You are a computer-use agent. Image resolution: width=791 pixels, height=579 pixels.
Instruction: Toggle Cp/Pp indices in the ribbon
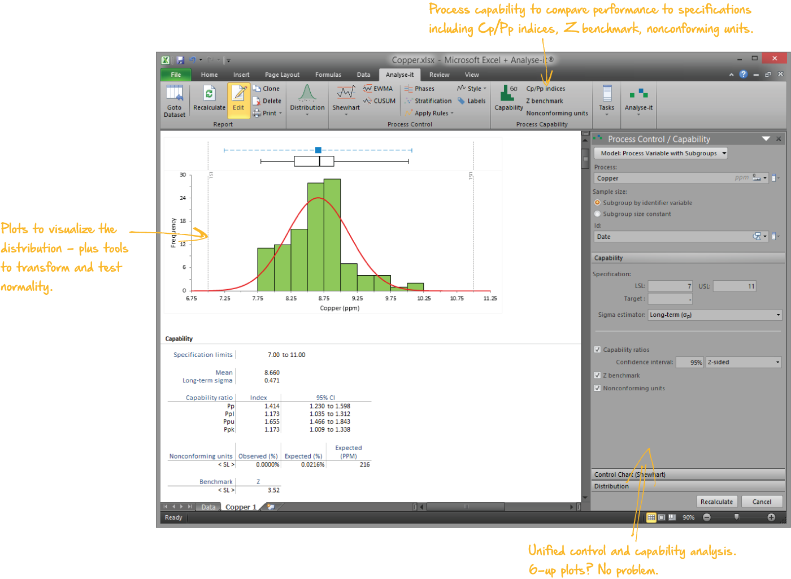(546, 89)
